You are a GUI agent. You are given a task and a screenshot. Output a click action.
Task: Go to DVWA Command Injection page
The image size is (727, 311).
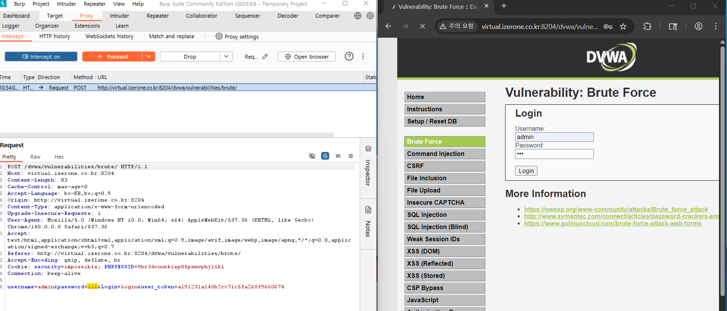point(445,154)
